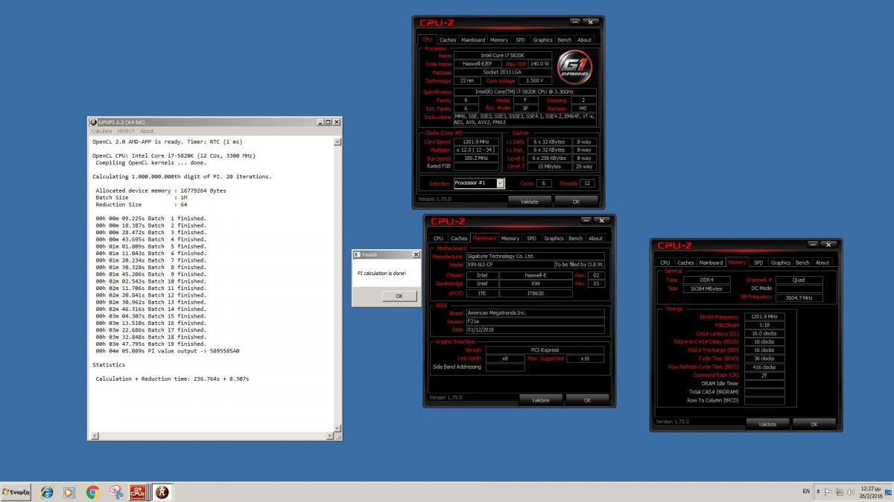Open the network tray icon
This screenshot has height=502, width=894.
click(x=840, y=492)
